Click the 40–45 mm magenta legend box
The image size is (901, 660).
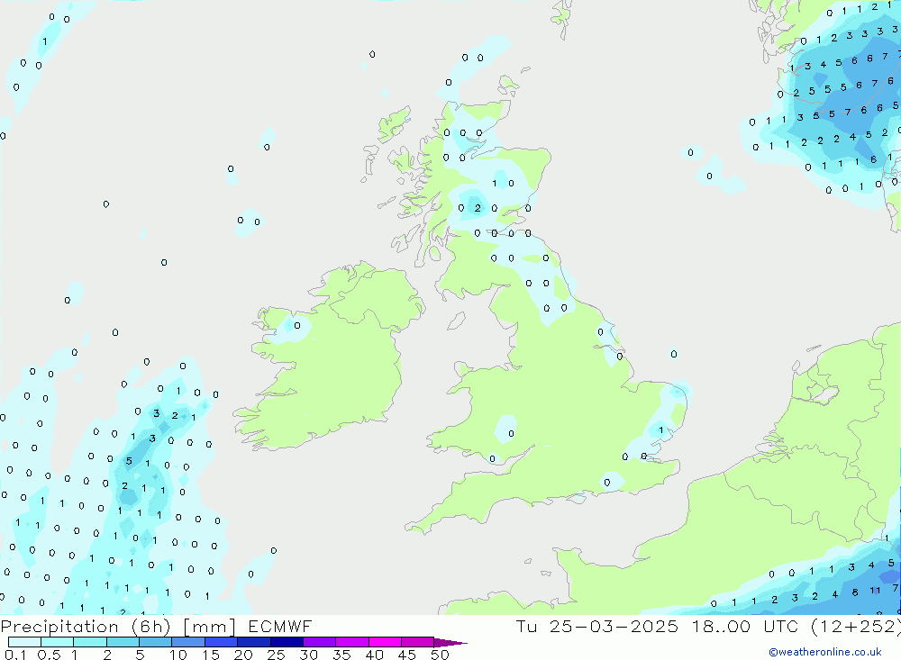[385, 642]
